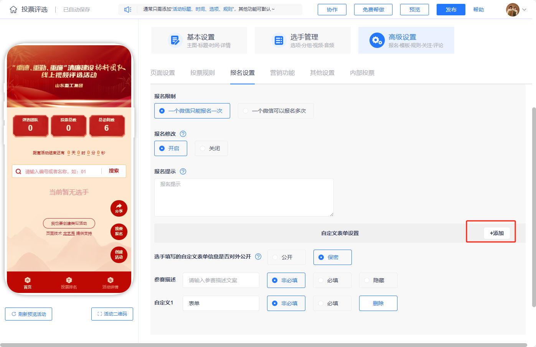The width and height of the screenshot is (536, 347).
Task: Focus the 报名提示 text area
Action: point(244,197)
